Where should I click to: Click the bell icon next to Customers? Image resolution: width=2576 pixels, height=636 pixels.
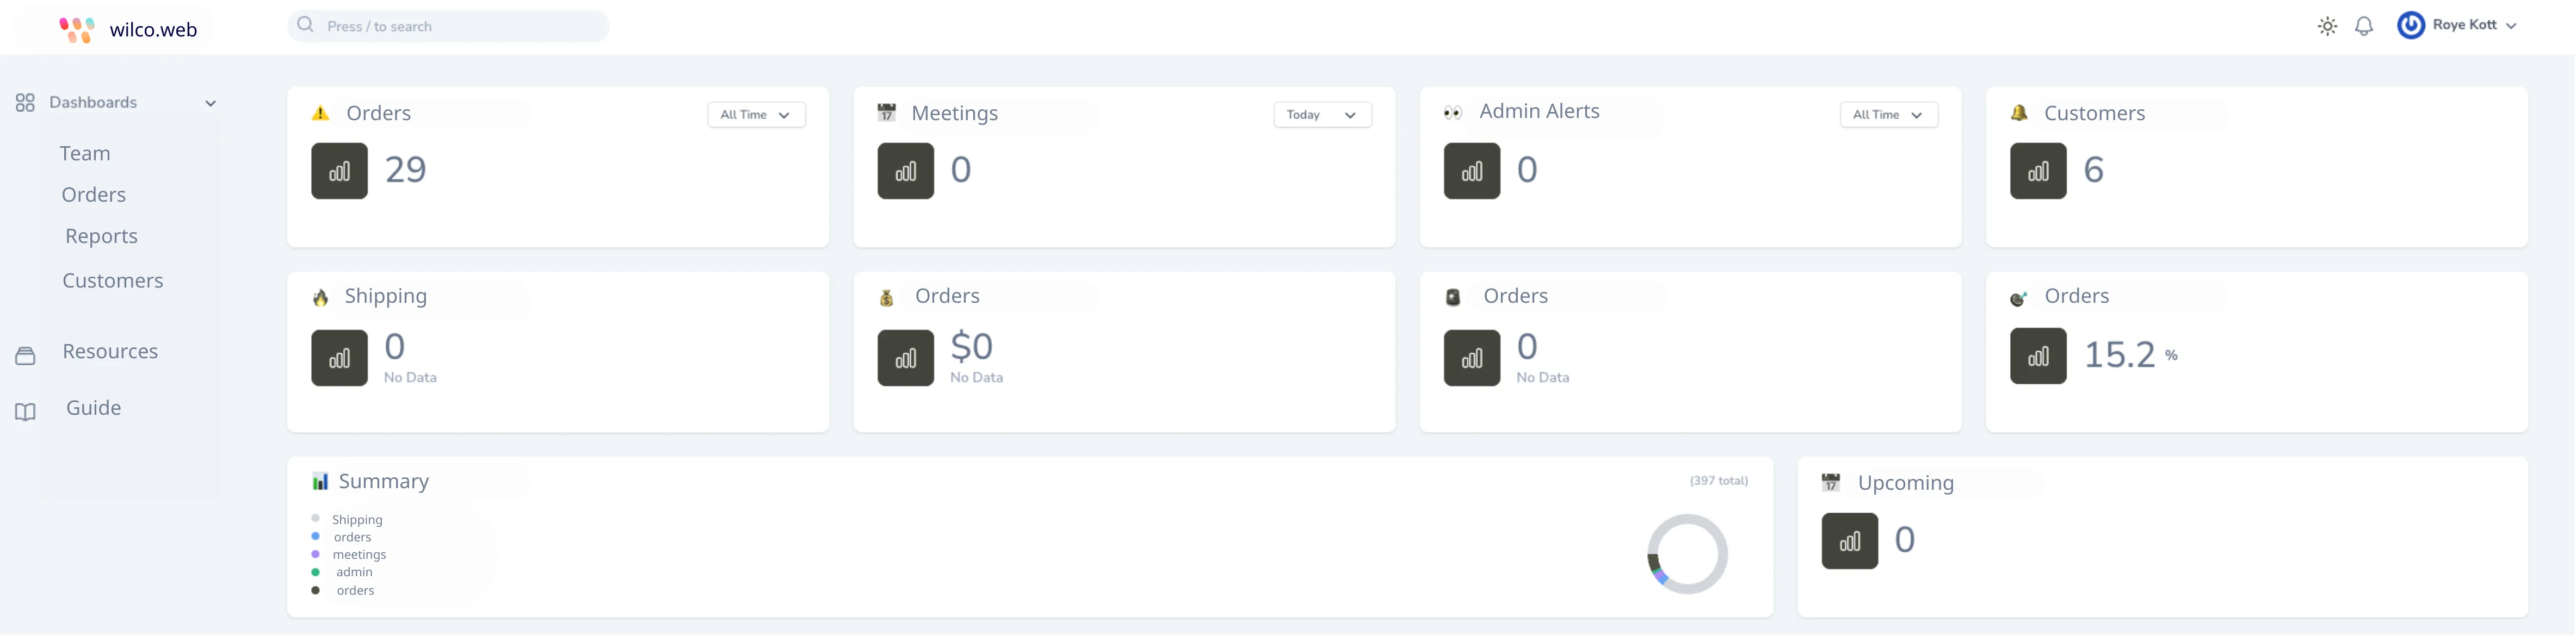coord(2019,113)
